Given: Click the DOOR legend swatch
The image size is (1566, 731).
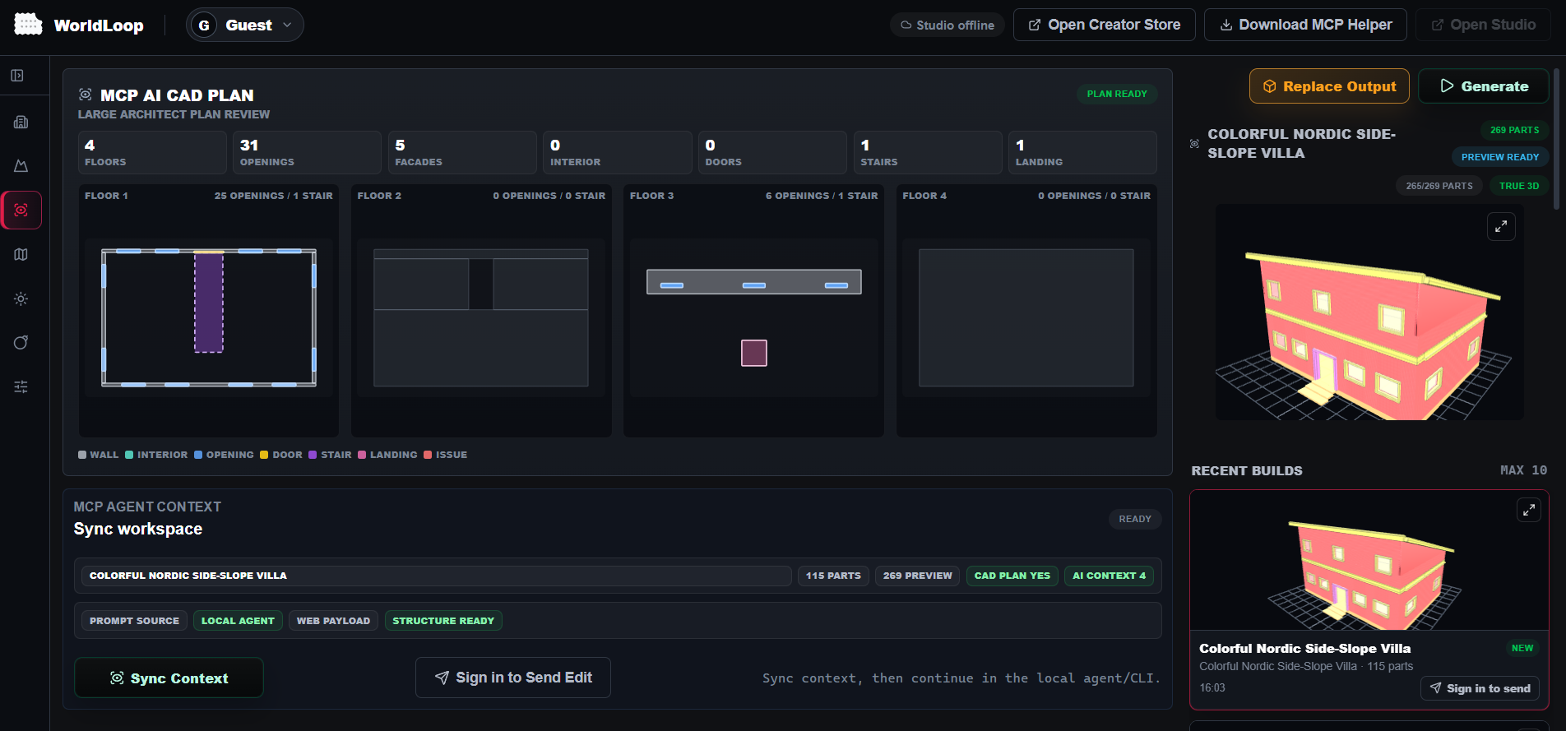Looking at the screenshot, I should pos(264,455).
